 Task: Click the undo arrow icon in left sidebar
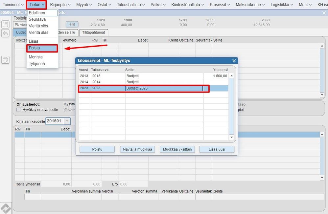[x=5, y=33]
